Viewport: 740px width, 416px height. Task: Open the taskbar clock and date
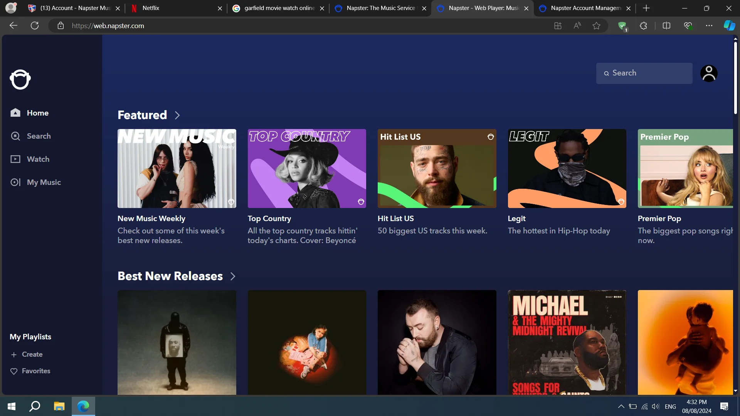coord(696,406)
